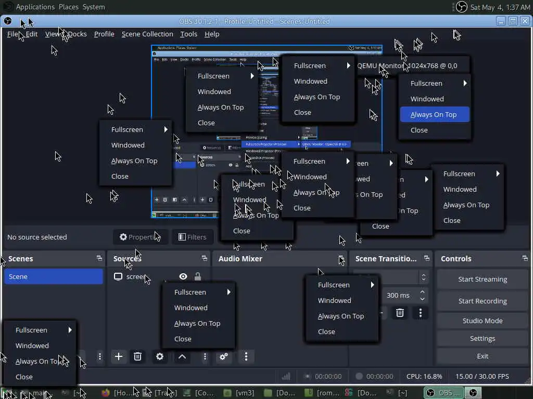The width and height of the screenshot is (533, 399).
Task: Click the OBS tray icon beside the clock
Action: click(461, 7)
